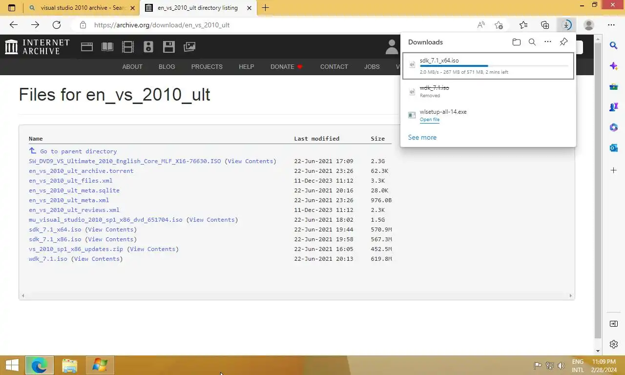Add a sidebar app with plus icon
This screenshot has height=375, width=625.
pos(614,170)
